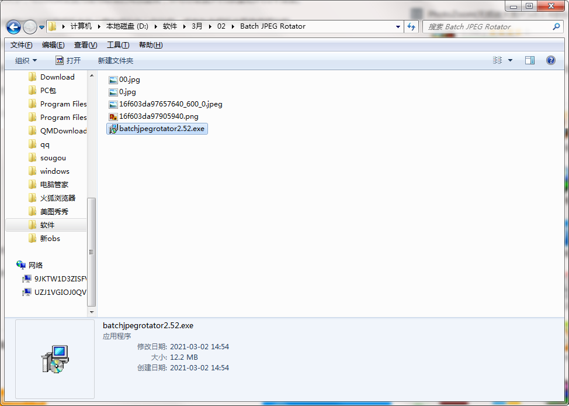
Task: Click the refresh button next to the address bar
Action: coord(411,26)
